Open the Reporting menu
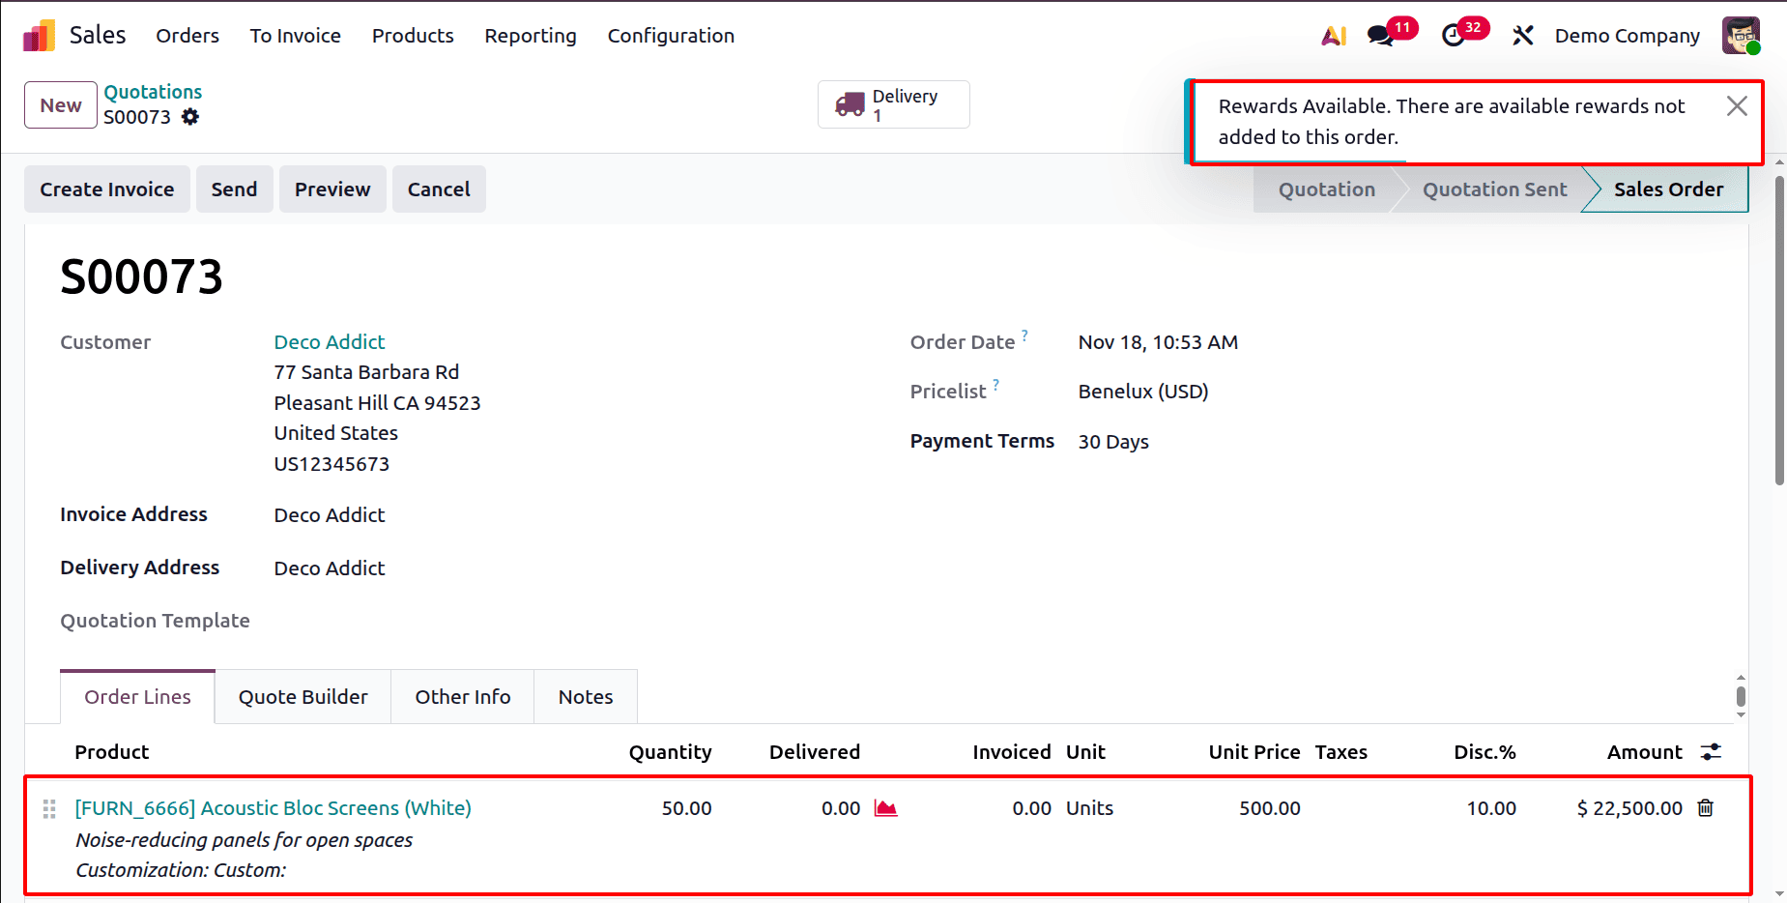 pos(530,36)
